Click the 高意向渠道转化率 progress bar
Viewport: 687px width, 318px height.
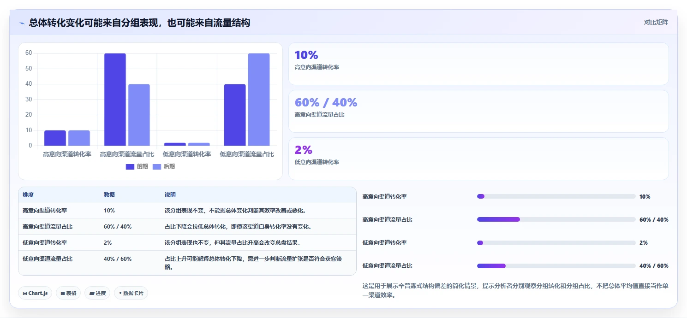pos(556,196)
